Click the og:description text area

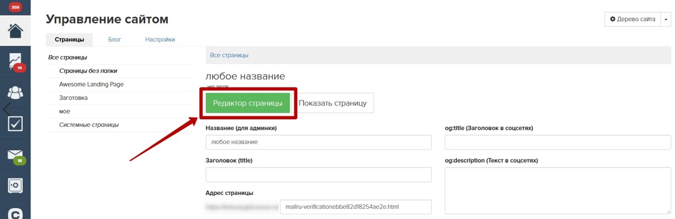[557, 191]
